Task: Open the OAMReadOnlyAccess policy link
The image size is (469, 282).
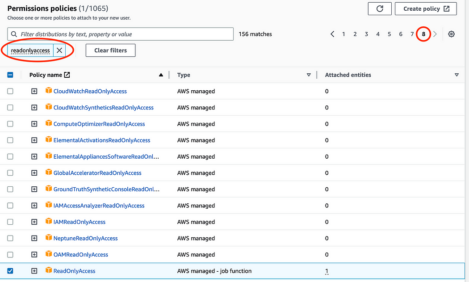Action: coord(81,254)
